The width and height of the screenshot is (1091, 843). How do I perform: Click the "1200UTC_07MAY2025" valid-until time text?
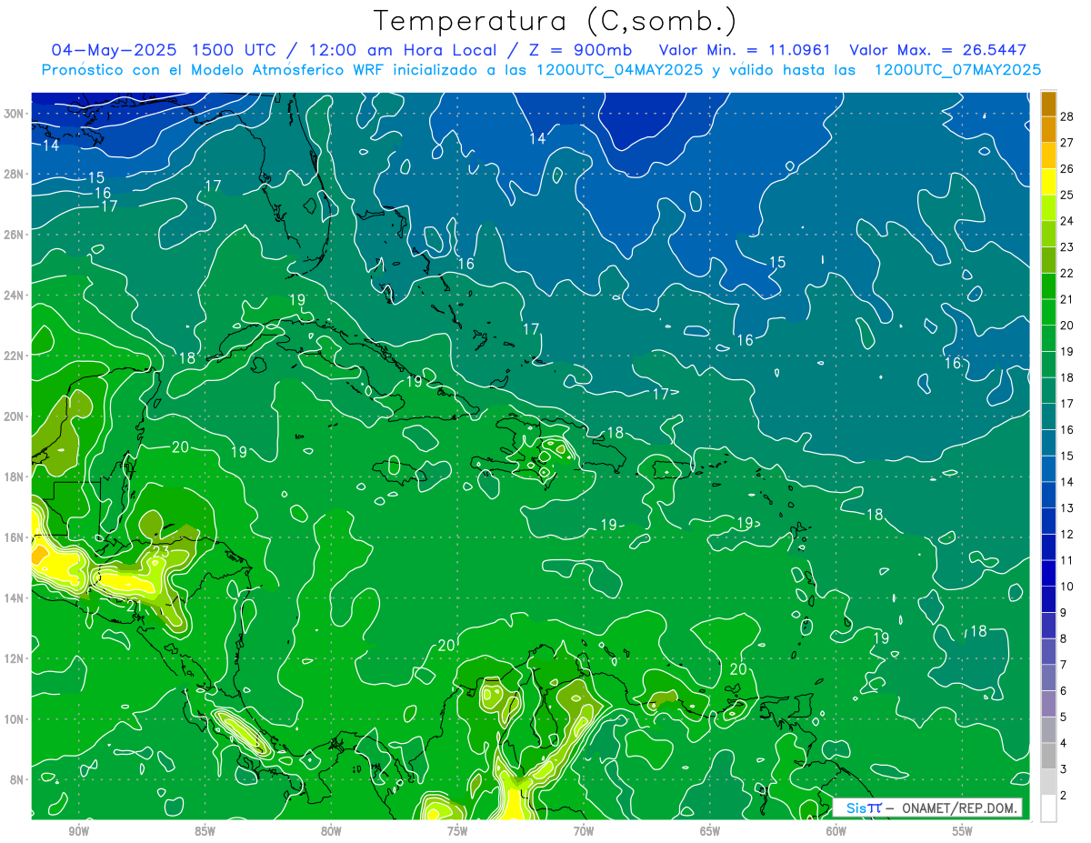tap(957, 70)
